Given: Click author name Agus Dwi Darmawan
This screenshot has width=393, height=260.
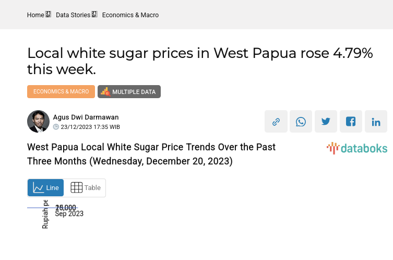Looking at the screenshot, I should click(x=86, y=117).
